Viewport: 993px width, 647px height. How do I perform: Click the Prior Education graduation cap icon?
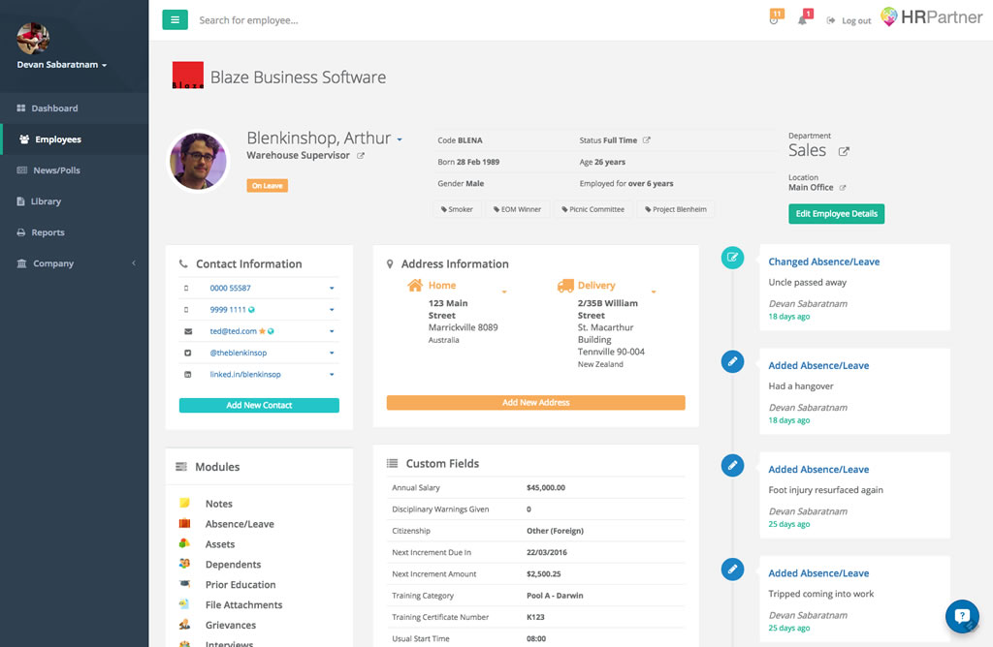[184, 584]
